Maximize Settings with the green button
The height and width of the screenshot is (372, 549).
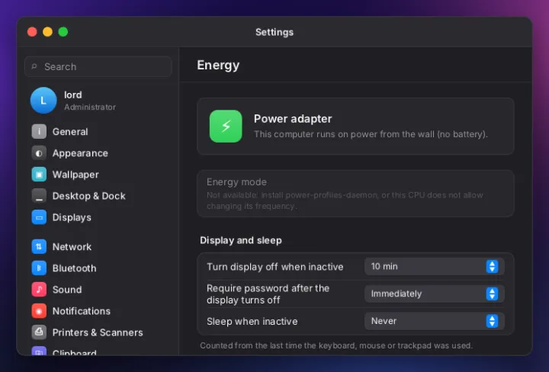point(63,32)
